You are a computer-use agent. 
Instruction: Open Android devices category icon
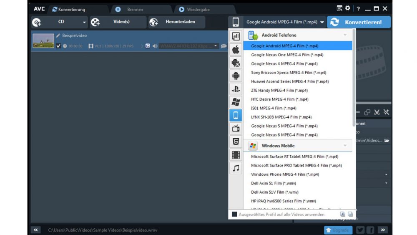[236, 76]
